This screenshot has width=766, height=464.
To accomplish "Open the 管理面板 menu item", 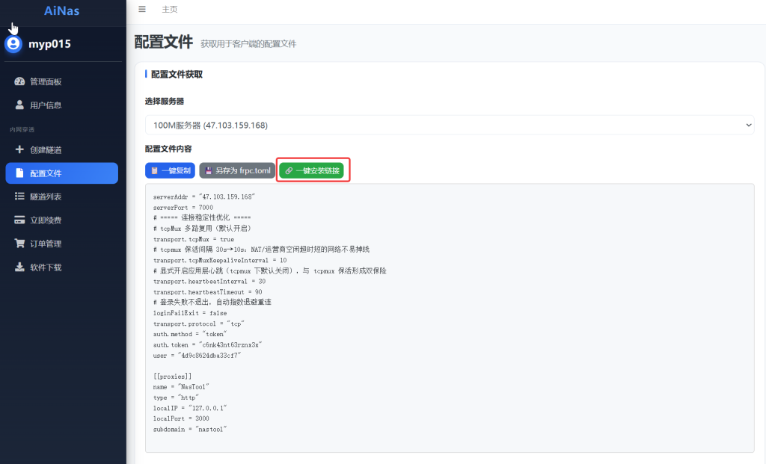I will coord(61,81).
